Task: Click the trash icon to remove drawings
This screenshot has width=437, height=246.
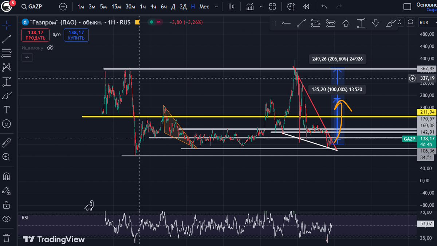Action: (x=6, y=237)
